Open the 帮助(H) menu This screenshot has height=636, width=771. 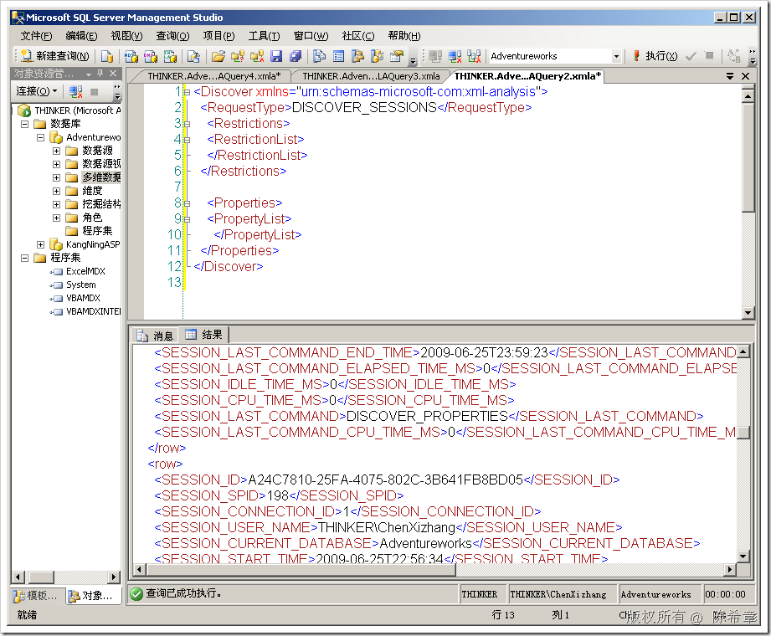click(x=404, y=35)
